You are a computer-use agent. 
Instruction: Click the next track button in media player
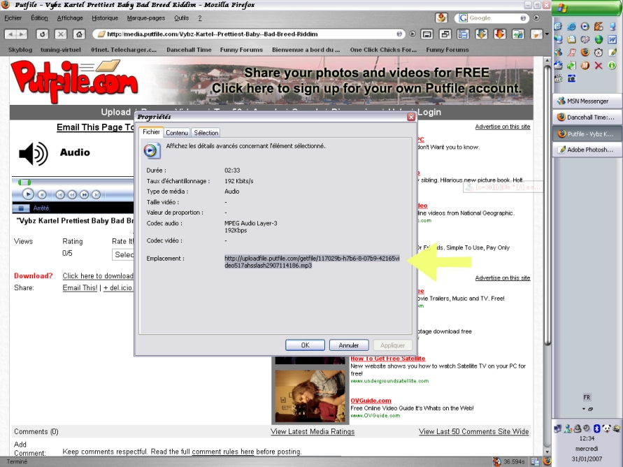[x=96, y=194]
